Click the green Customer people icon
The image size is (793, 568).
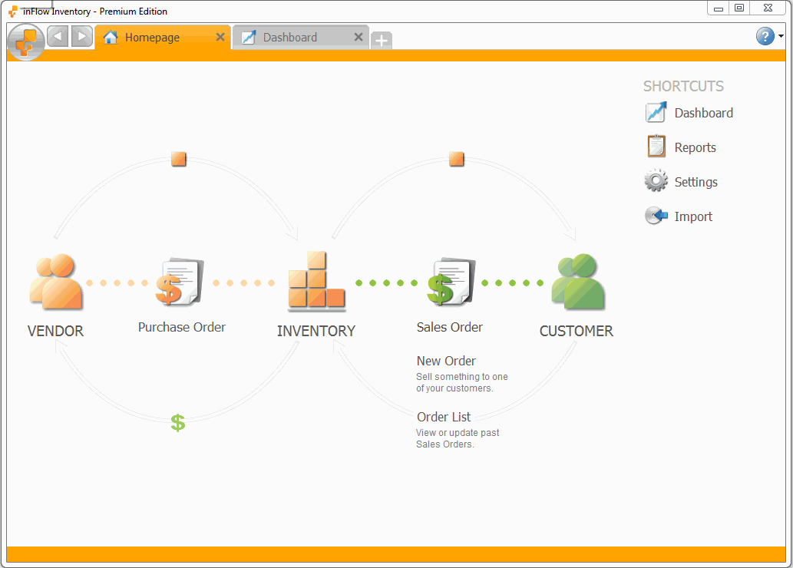tap(577, 282)
